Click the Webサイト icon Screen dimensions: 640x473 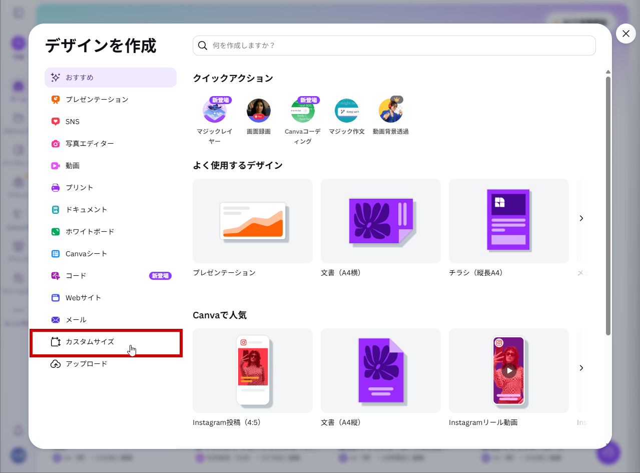click(x=56, y=298)
